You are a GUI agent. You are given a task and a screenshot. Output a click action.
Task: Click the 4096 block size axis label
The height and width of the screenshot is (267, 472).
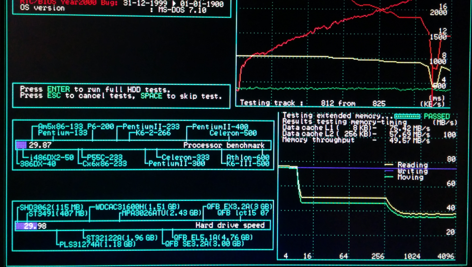click(x=446, y=257)
